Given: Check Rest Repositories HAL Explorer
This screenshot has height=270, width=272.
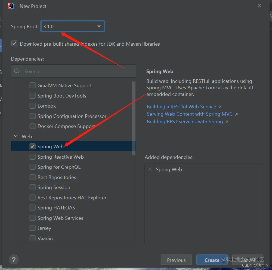Looking at the screenshot, I should click(32, 197).
